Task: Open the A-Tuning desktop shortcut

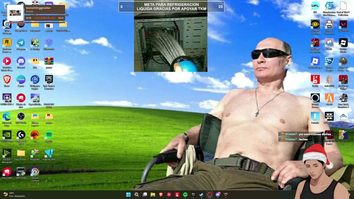Action: tap(35, 45)
